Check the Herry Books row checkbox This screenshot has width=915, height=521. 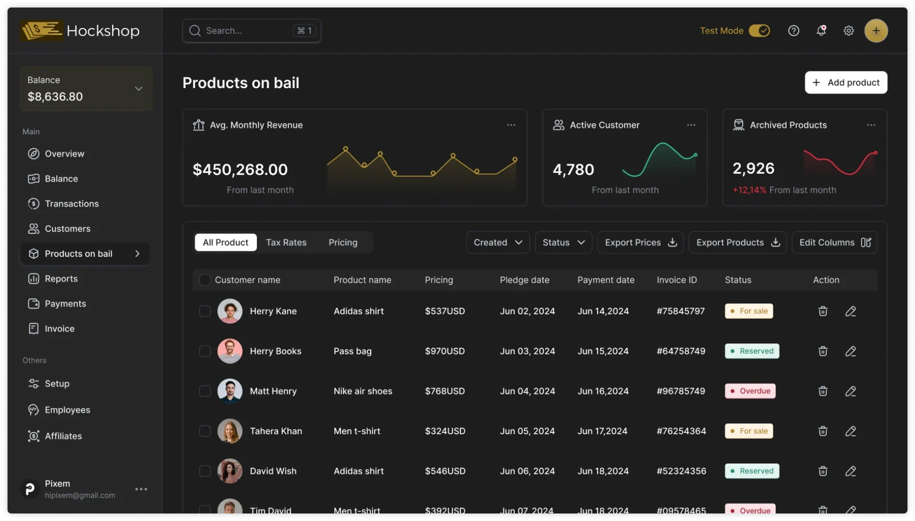204,351
